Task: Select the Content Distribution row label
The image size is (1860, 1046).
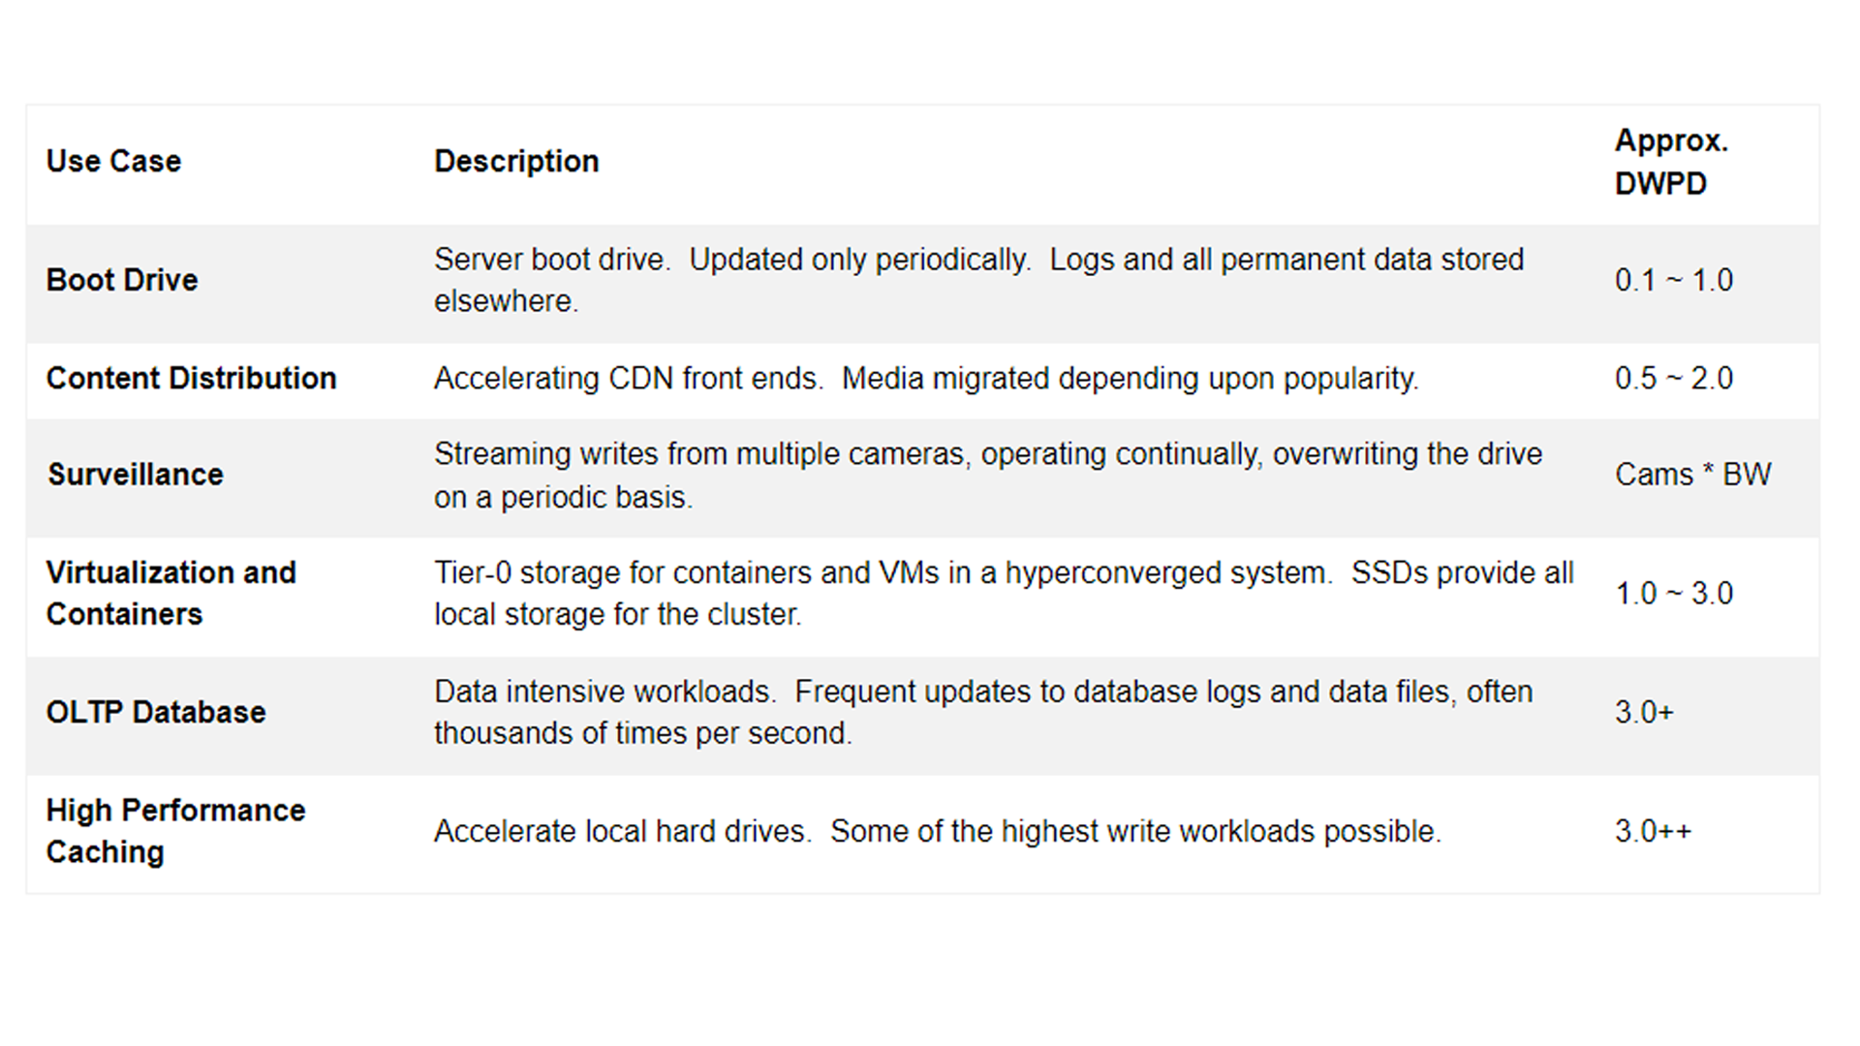Action: (x=191, y=378)
